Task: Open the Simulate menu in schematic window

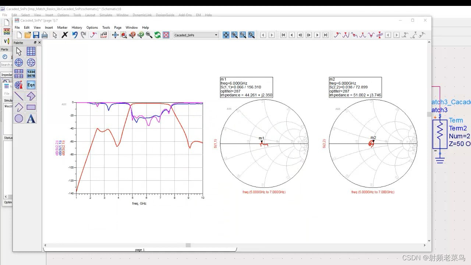Action: tap(106, 15)
